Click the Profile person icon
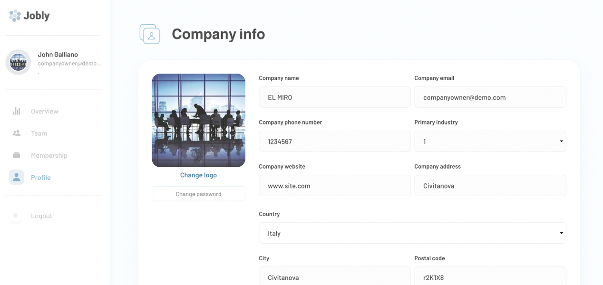The width and height of the screenshot is (603, 285). coord(17,177)
